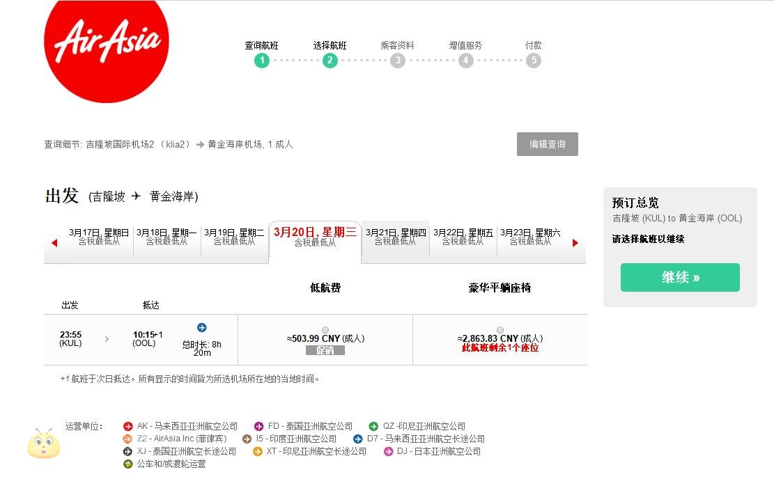Click step 3 乘客资料 progress circle
The image size is (774, 479).
[x=397, y=61]
